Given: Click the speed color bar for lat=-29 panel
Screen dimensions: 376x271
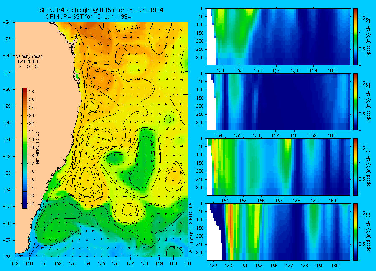Looking at the screenshot, I should [356, 102].
